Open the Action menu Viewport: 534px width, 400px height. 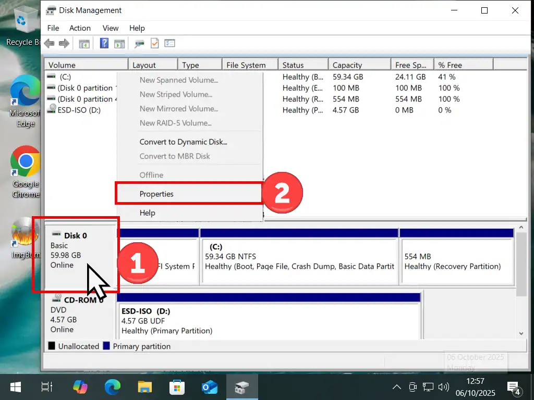pyautogui.click(x=80, y=28)
